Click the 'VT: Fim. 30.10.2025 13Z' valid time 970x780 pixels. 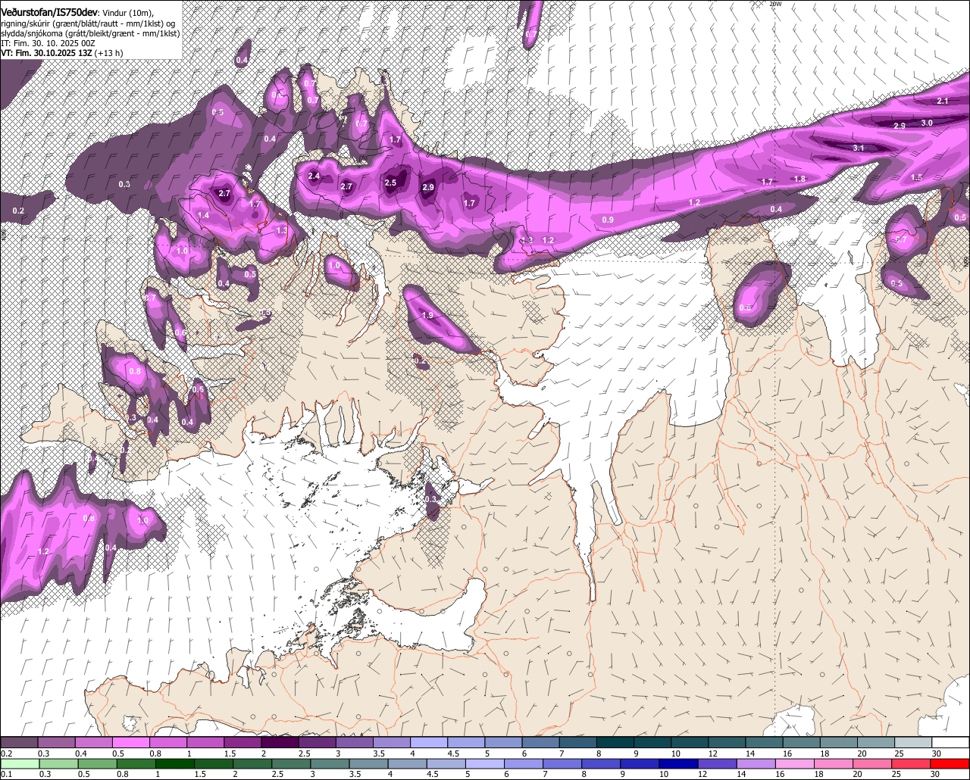[x=45, y=53]
